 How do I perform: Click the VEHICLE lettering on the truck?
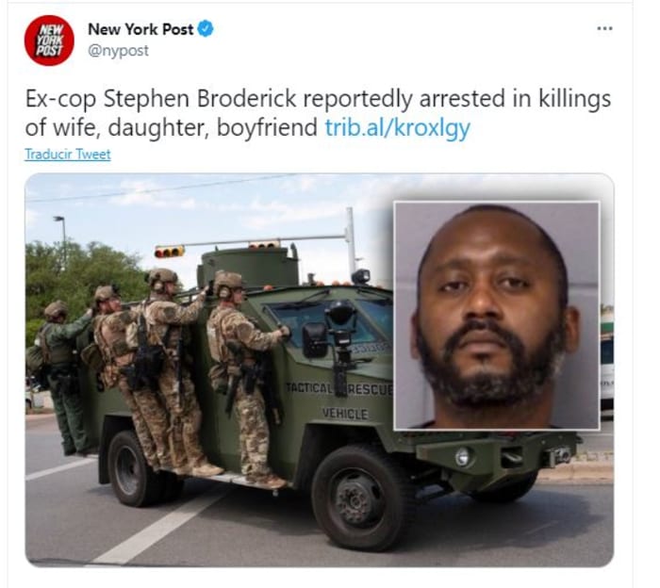point(345,414)
